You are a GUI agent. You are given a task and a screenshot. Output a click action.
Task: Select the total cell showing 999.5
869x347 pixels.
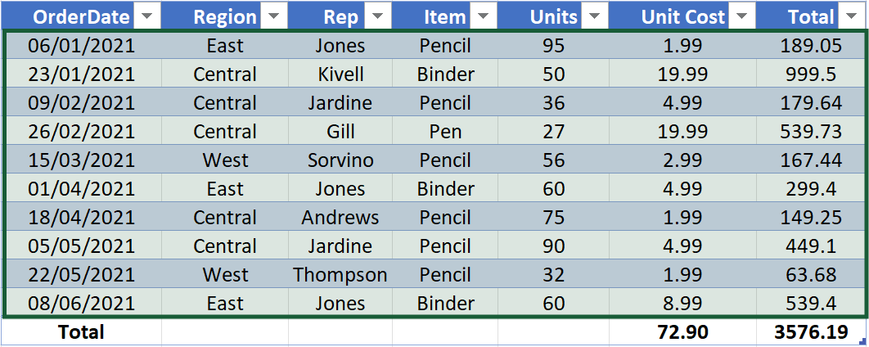click(x=808, y=74)
